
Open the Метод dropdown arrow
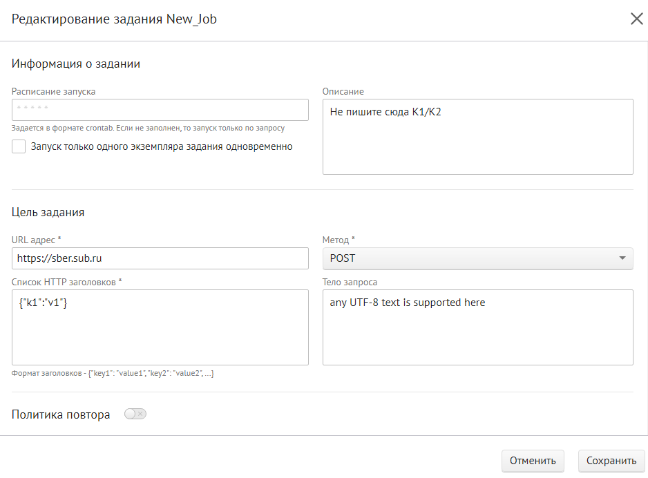[622, 258]
